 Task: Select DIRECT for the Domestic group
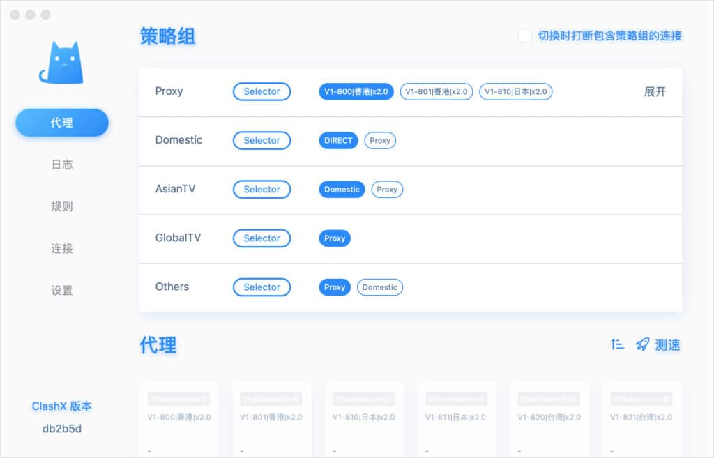(337, 140)
